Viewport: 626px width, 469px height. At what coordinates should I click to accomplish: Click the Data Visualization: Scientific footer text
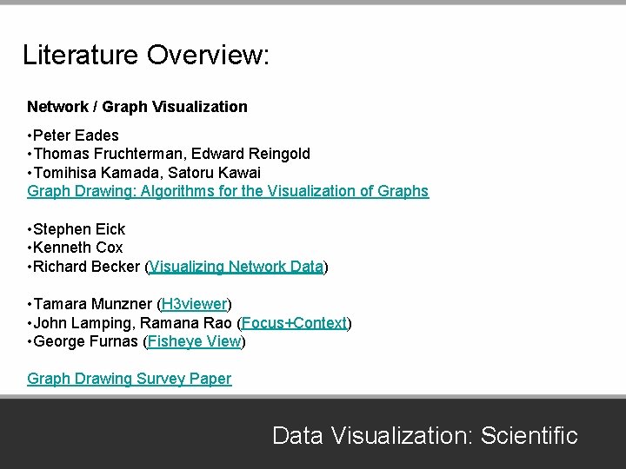[424, 435]
